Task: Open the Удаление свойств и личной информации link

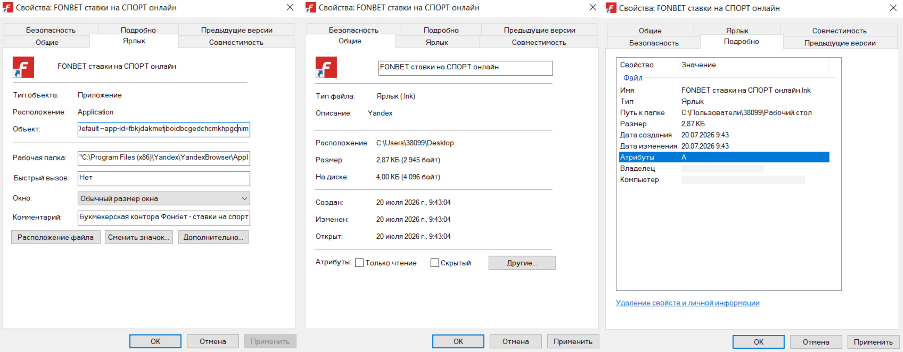Action: [687, 303]
